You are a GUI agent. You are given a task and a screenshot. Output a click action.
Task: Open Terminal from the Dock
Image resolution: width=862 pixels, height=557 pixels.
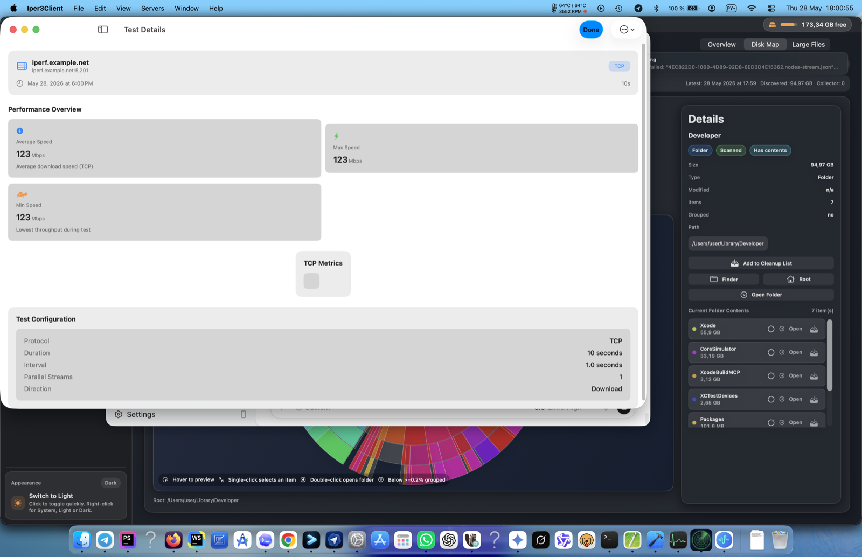pos(609,539)
